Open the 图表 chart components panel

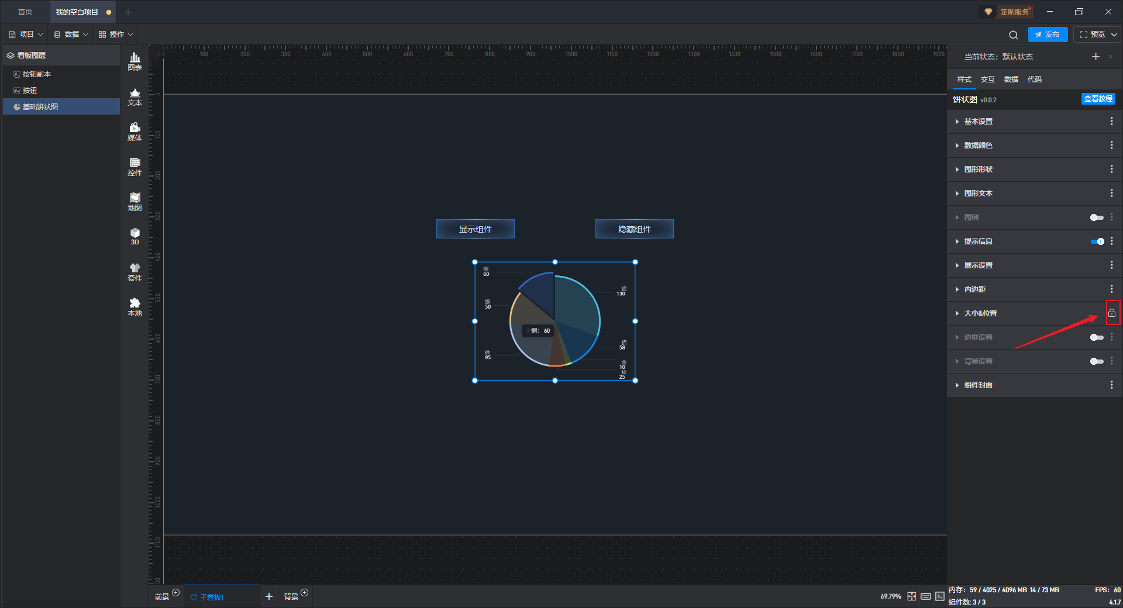135,61
